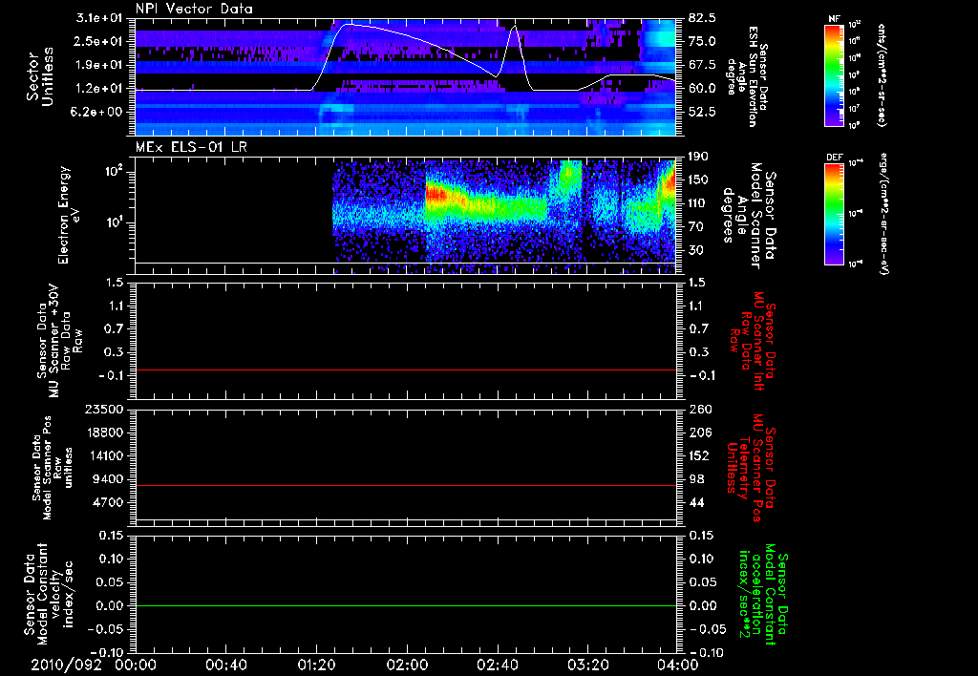Click the 04:00 time axis label
The width and height of the screenshot is (978, 676).
(678, 665)
